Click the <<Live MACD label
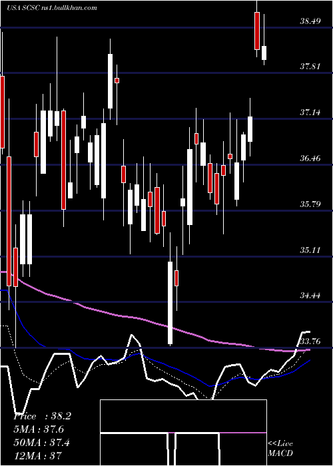This screenshot has height=466, width=333. pos(280,449)
